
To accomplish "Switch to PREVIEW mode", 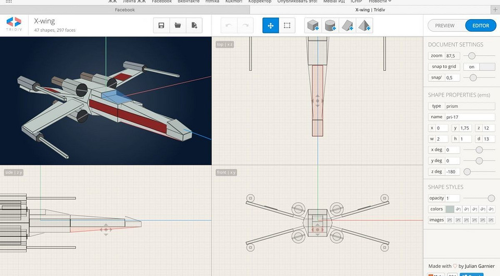I will [445, 26].
